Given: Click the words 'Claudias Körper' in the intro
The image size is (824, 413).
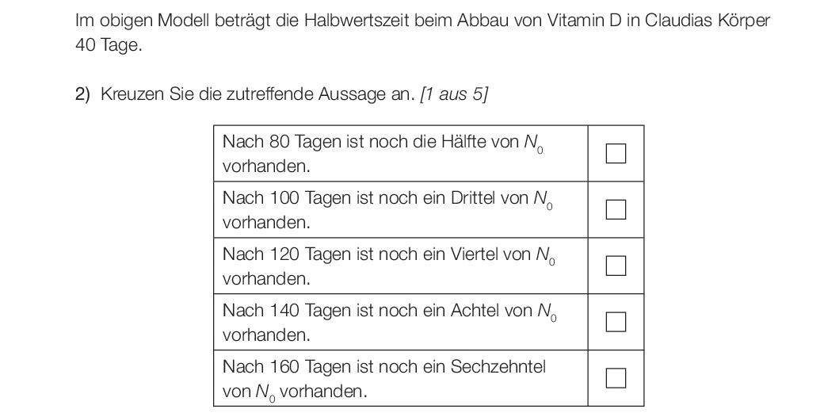Looking at the screenshot, I should pos(708,21).
